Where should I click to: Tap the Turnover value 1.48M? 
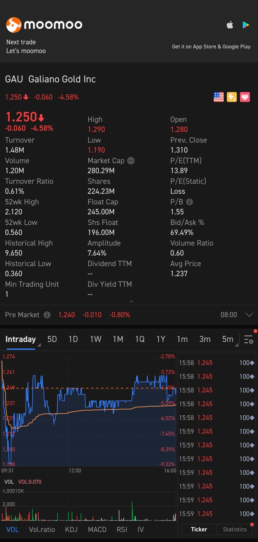point(15,150)
